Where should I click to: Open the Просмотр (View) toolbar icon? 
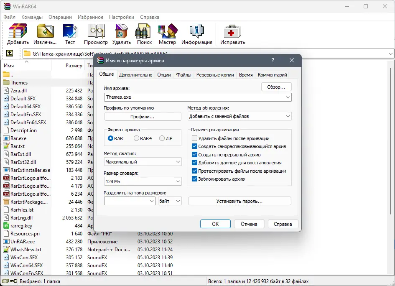point(96,31)
